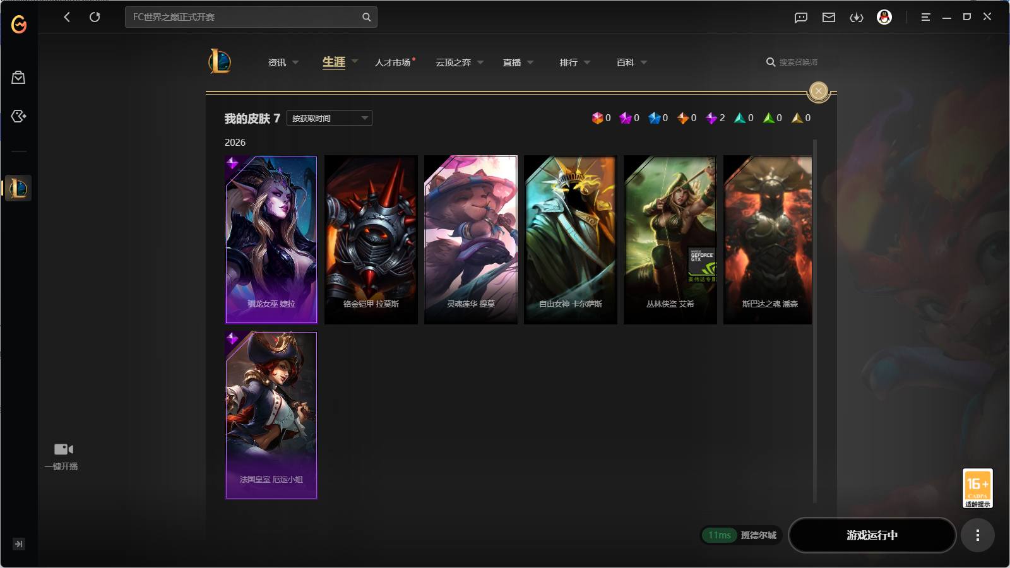Click the green triangle gem filter

[768, 118]
